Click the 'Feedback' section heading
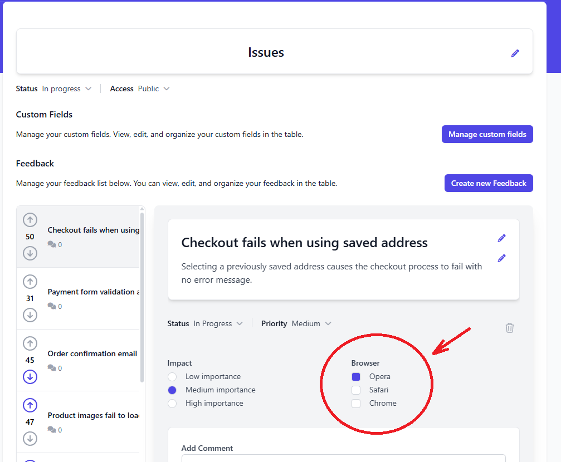This screenshot has height=462, width=561. pos(35,164)
